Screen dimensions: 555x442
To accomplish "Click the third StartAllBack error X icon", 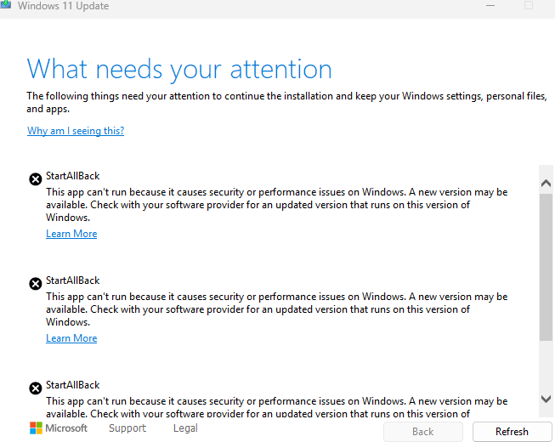I will tap(36, 388).
